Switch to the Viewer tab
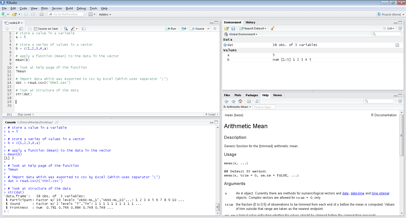406x218 pixels. [x=278, y=95]
